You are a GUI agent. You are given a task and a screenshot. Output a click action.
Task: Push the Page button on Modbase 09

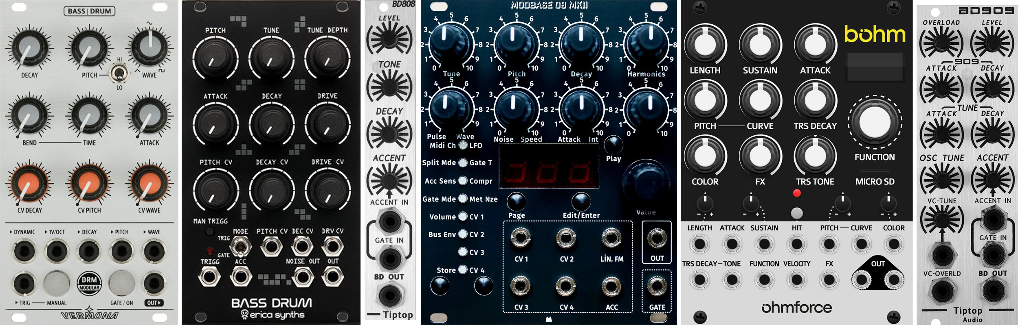tap(516, 201)
